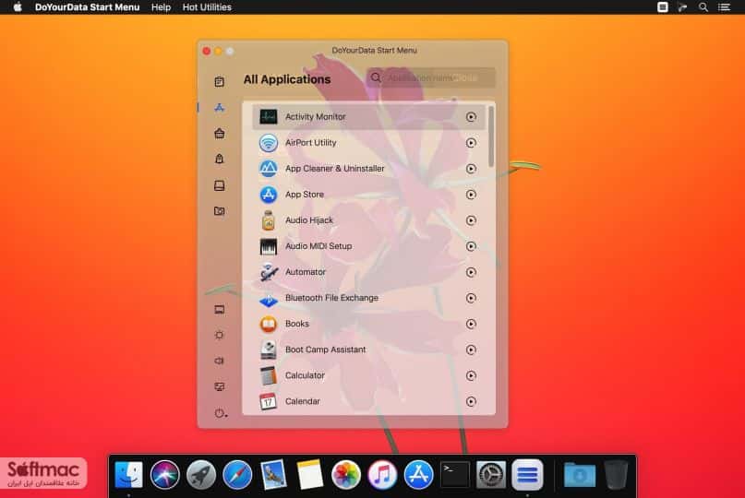Click the Audio MIDI Setup piano icon
The image size is (745, 498).
[269, 246]
